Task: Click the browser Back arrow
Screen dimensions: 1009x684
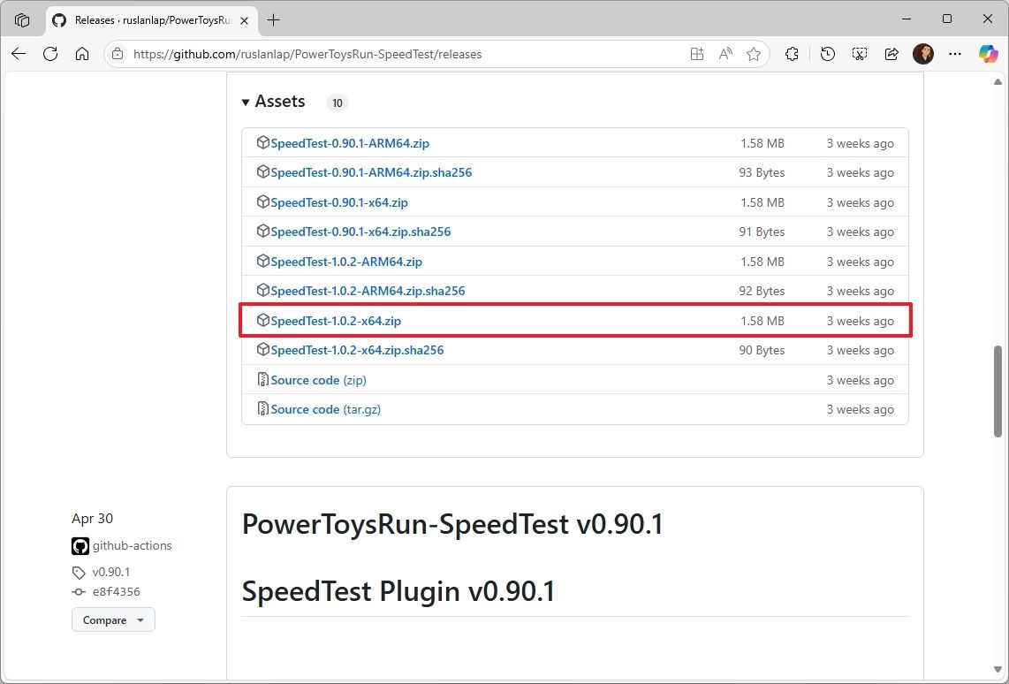Action: click(x=19, y=54)
